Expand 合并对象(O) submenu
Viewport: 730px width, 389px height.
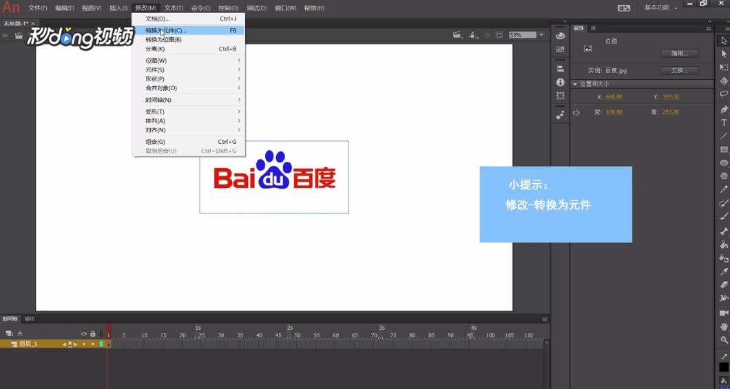[188, 88]
